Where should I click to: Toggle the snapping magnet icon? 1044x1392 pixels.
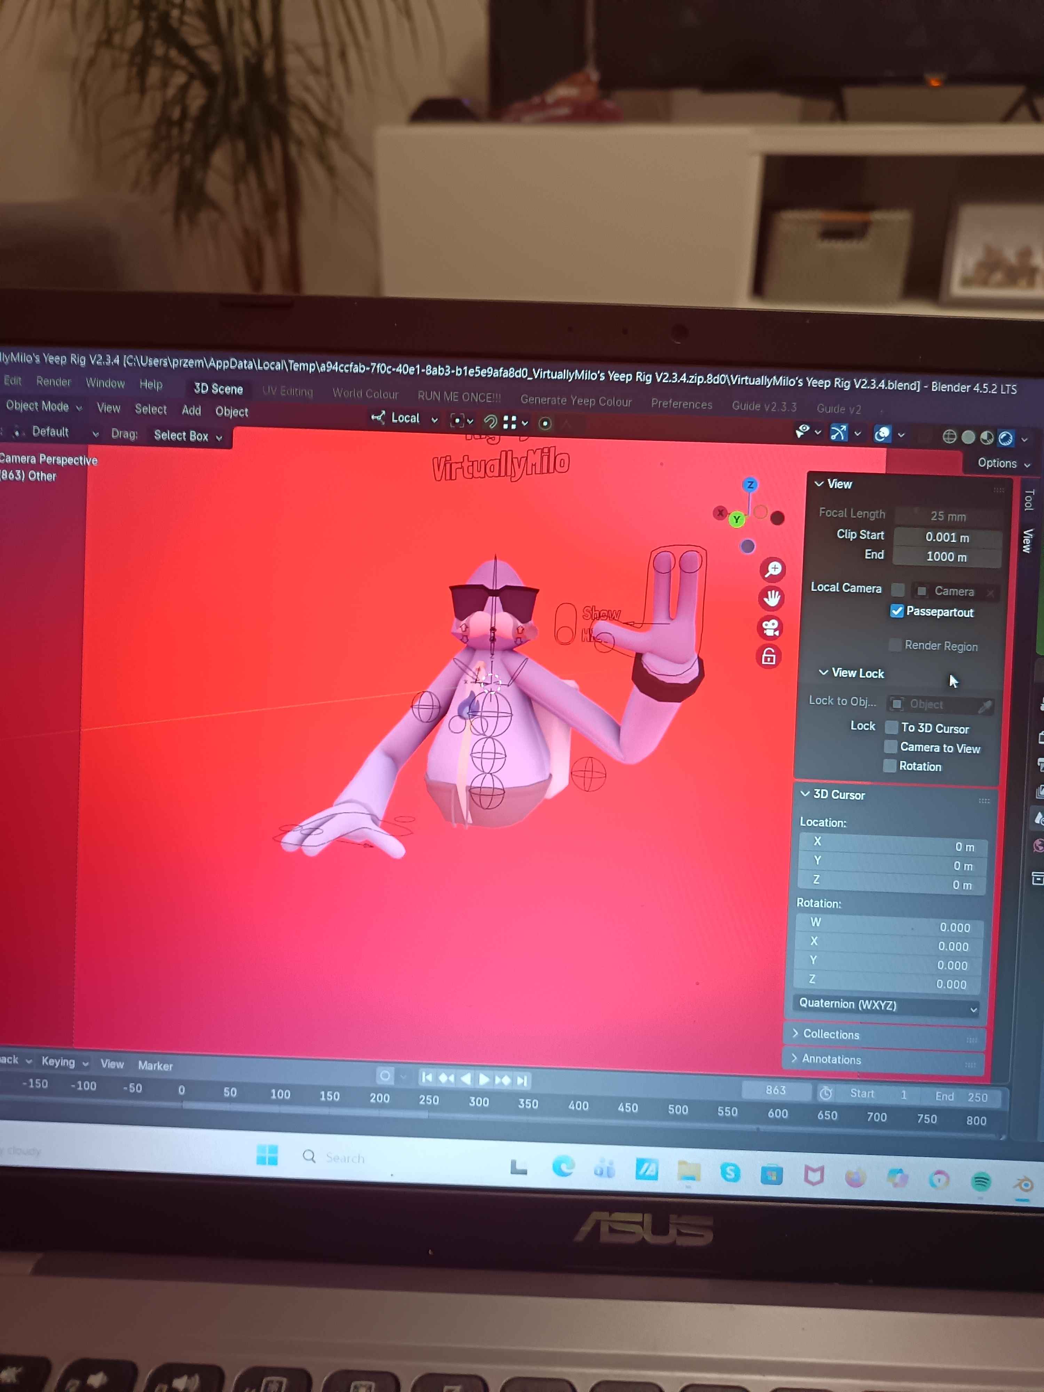pyautogui.click(x=490, y=421)
